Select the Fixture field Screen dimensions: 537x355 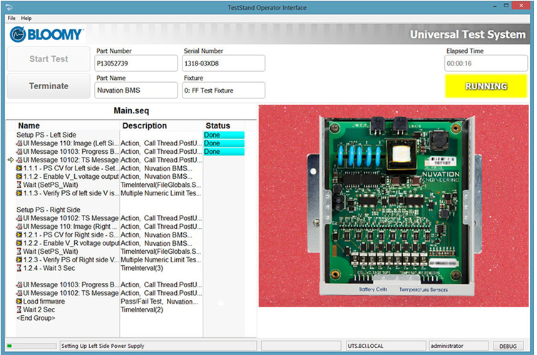point(223,91)
